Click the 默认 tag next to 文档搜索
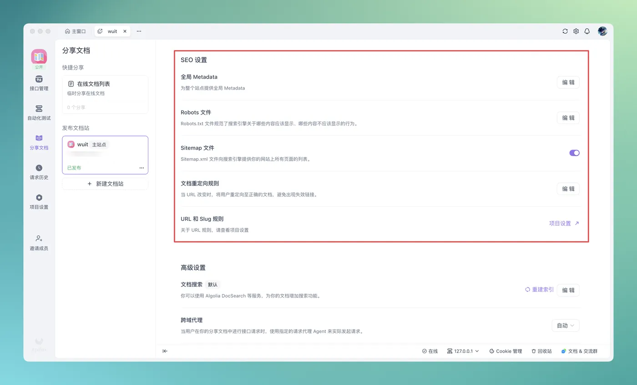The width and height of the screenshot is (637, 385). click(212, 285)
